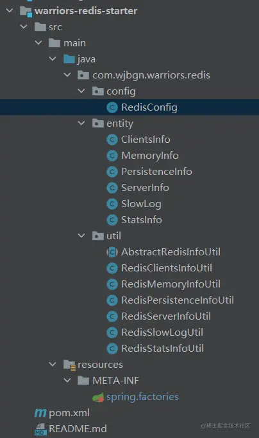259x438 pixels.
Task: Click the AbstractRedisInfoUtil abstract class icon
Action: 112,252
